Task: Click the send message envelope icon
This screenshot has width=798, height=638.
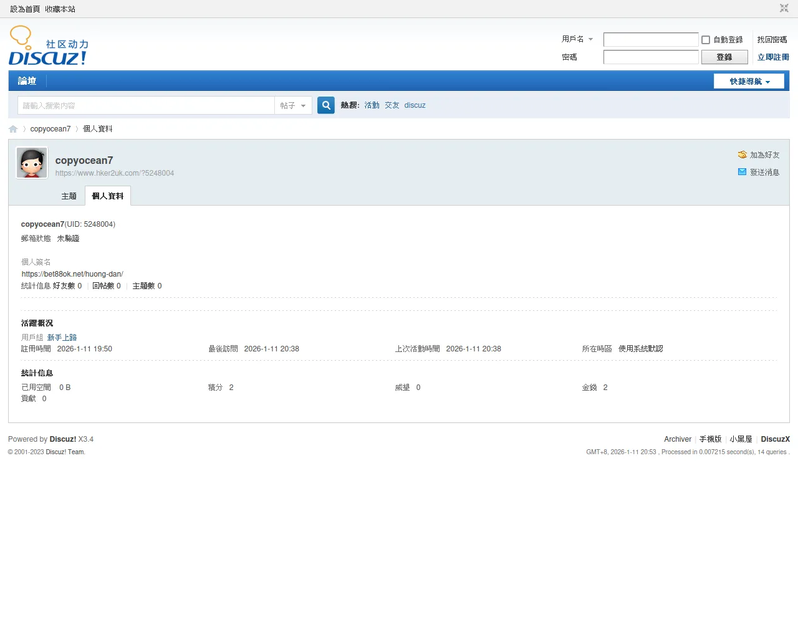Action: [742, 172]
